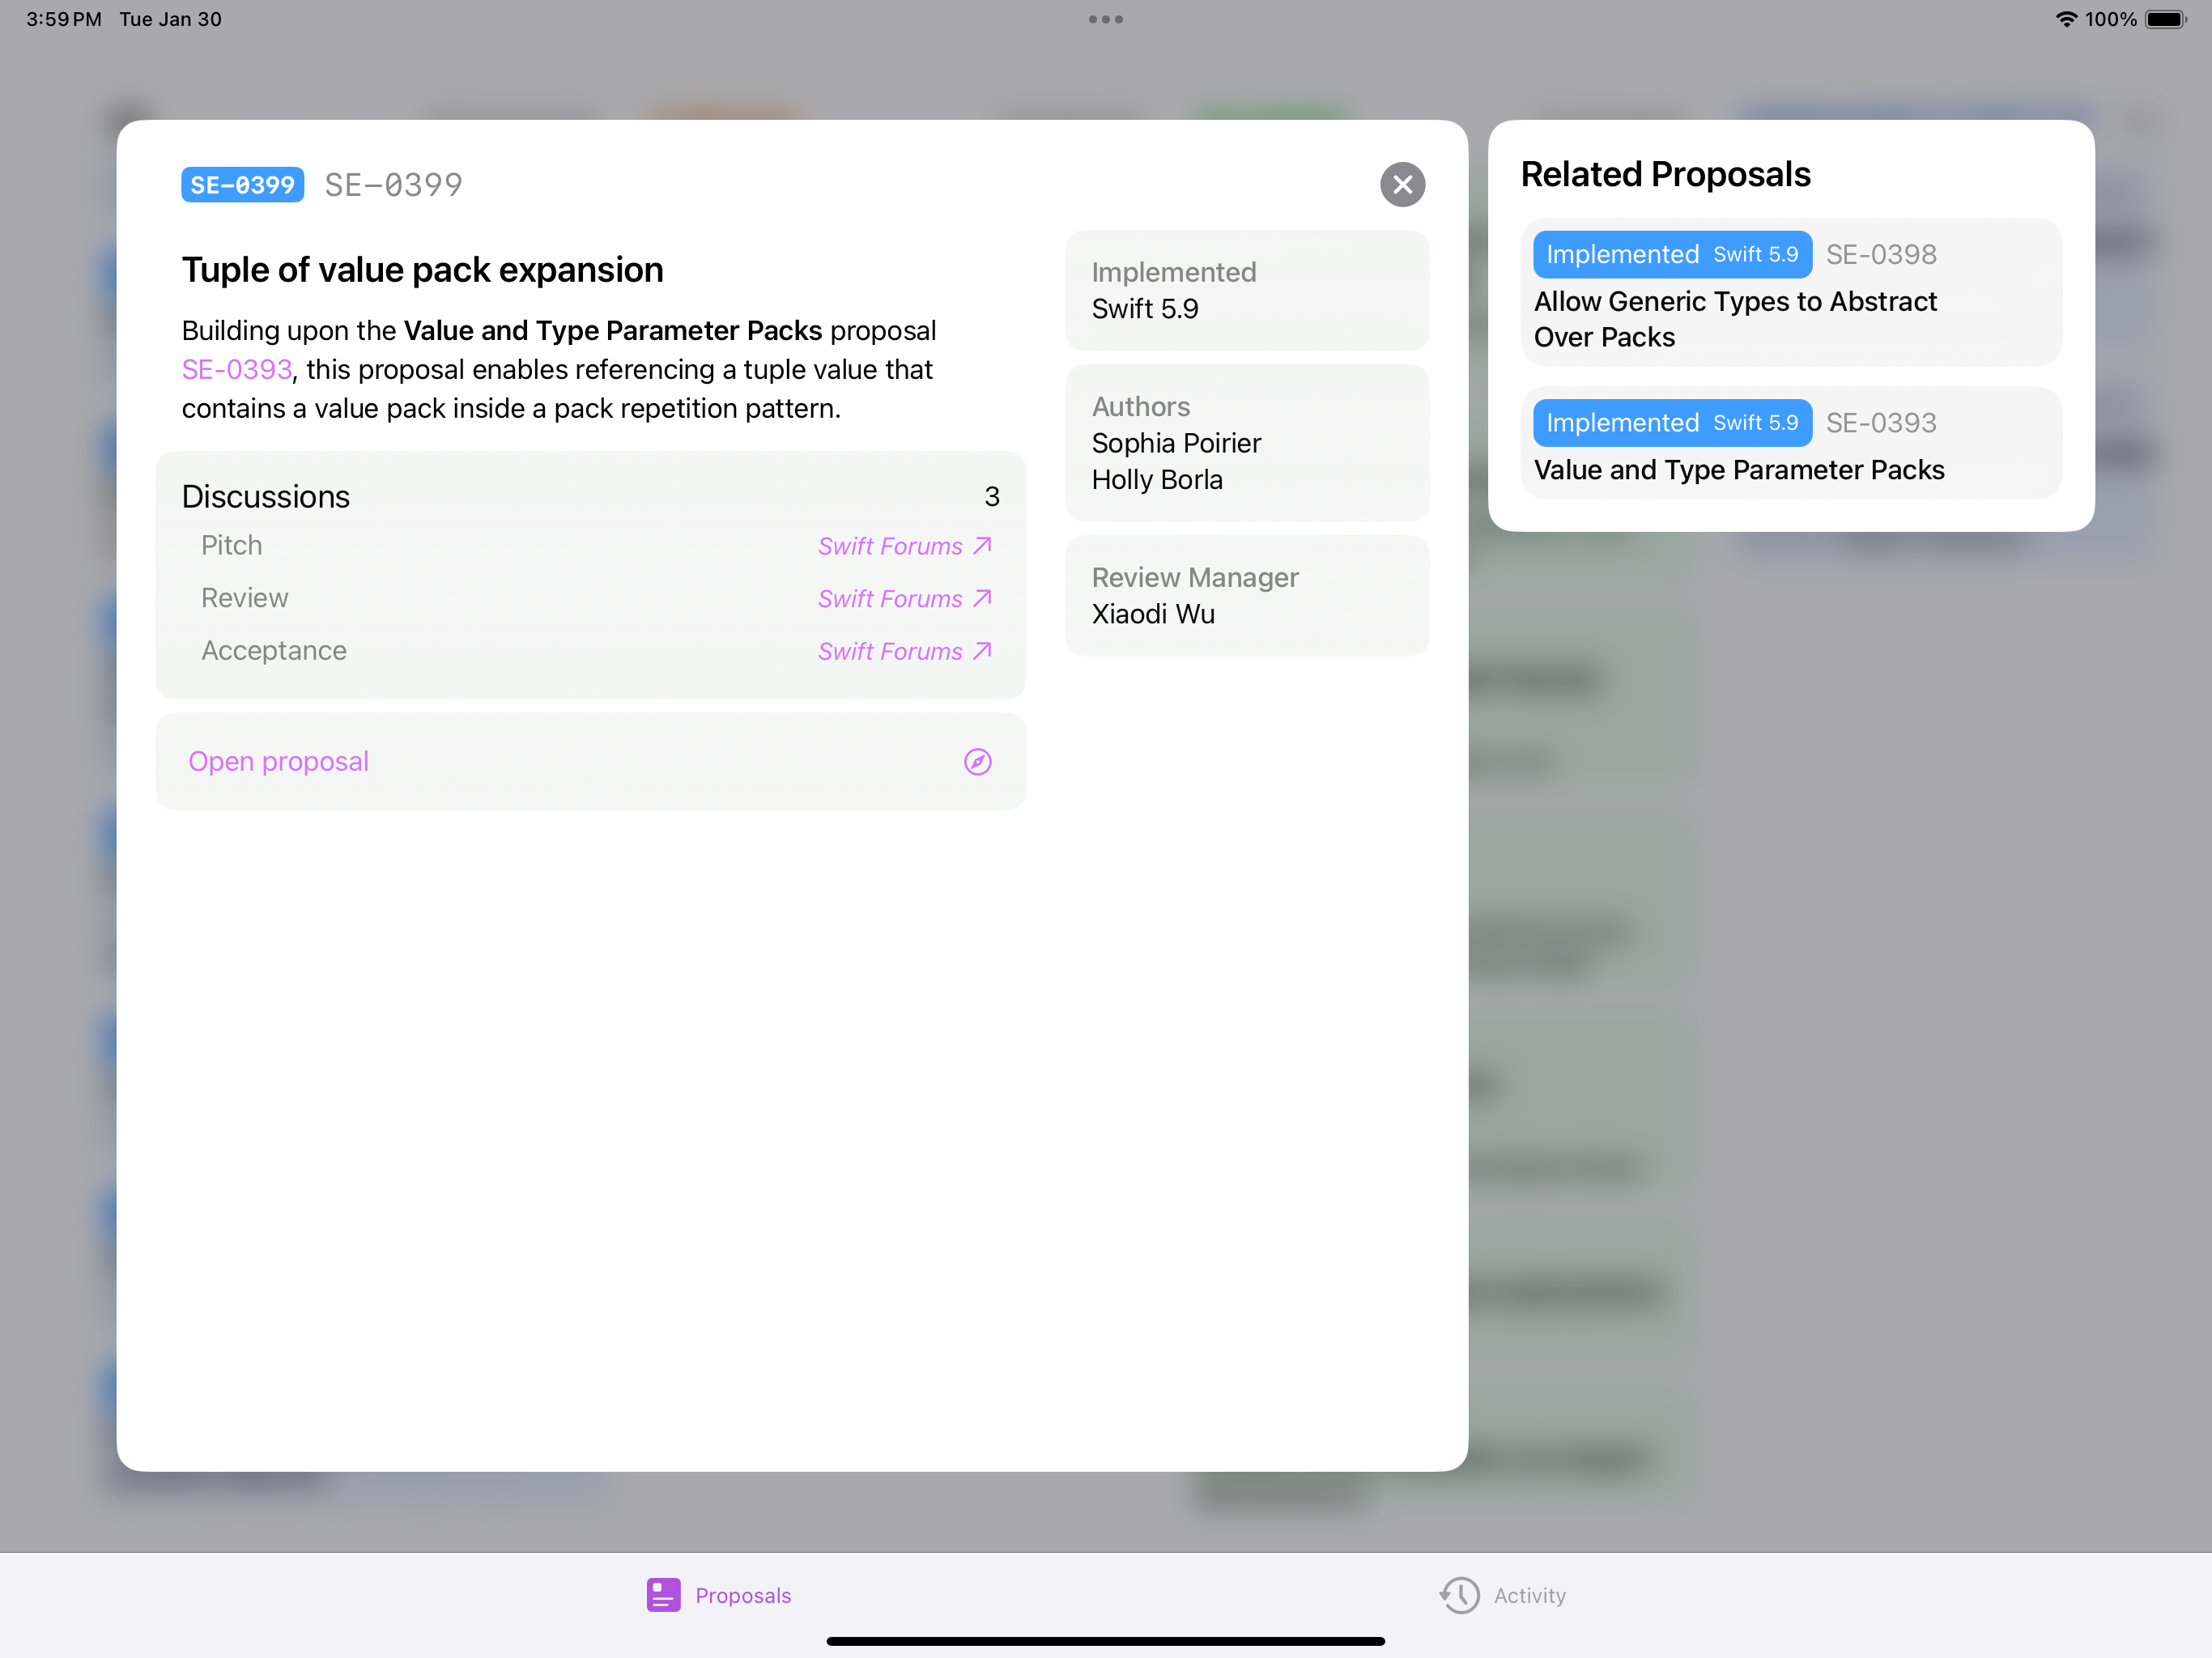Click the battery status icon
Image resolution: width=2212 pixels, height=1658 pixels.
(x=2165, y=19)
